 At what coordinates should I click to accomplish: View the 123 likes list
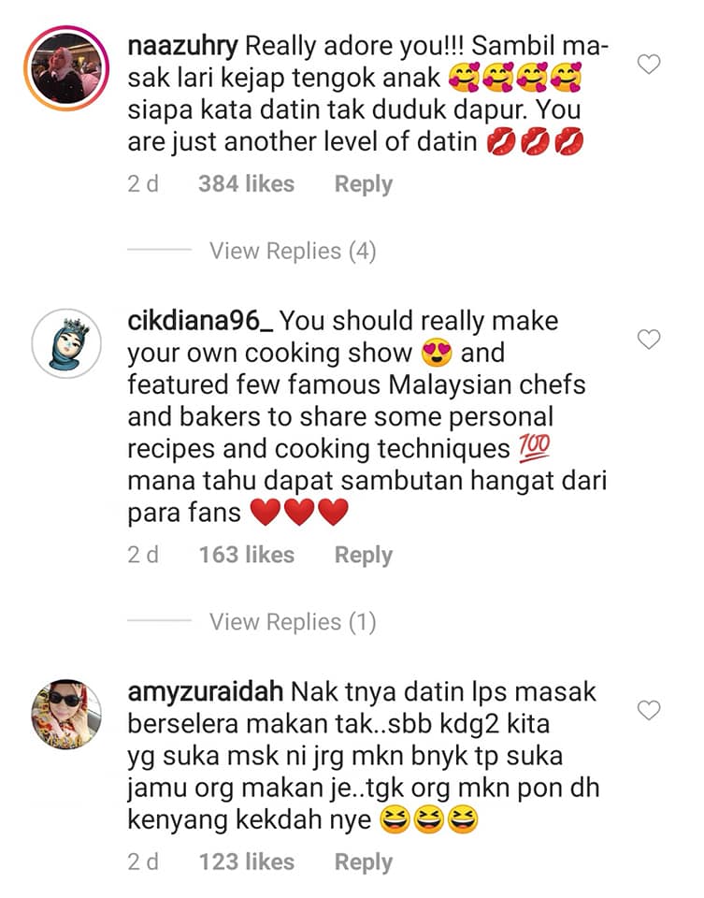coord(247,862)
